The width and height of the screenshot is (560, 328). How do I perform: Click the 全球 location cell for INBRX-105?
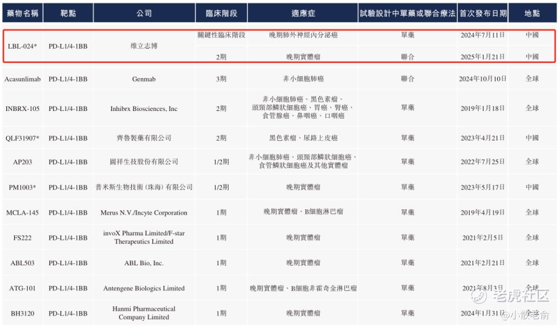[532, 108]
